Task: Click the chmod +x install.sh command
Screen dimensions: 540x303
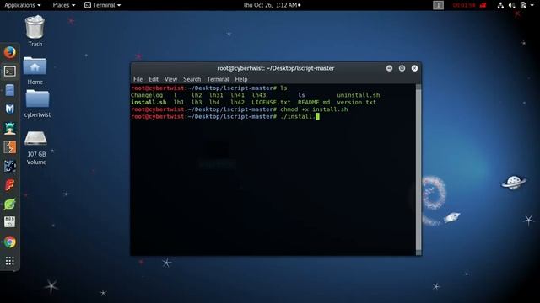Action: 314,109
